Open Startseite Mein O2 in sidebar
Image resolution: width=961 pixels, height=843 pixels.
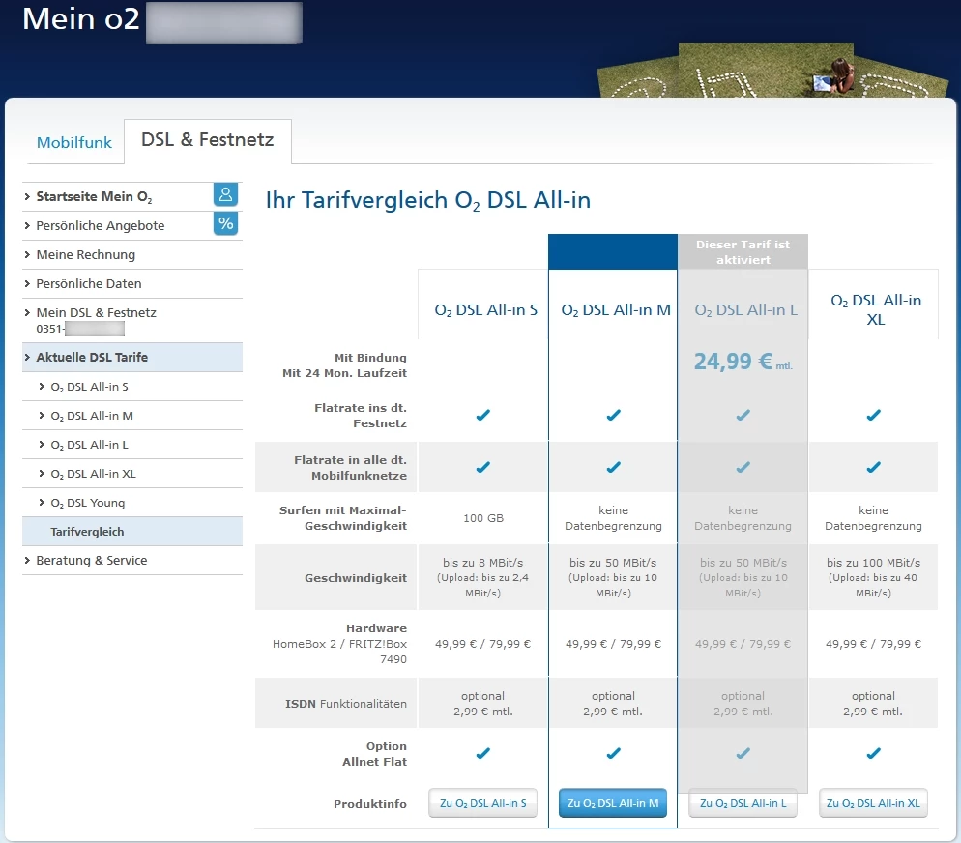94,196
